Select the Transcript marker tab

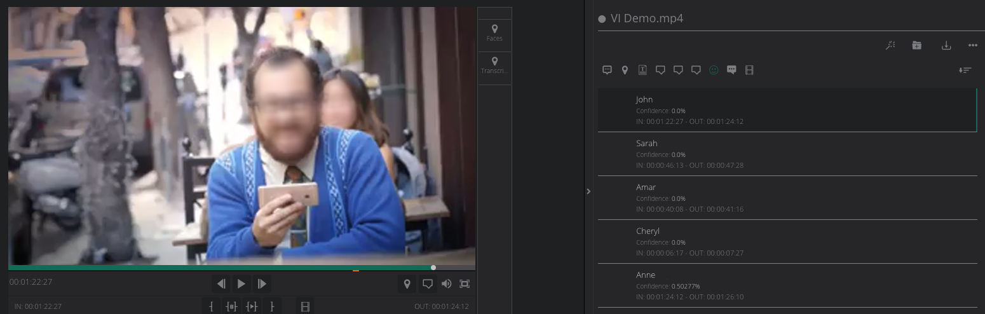coord(494,66)
